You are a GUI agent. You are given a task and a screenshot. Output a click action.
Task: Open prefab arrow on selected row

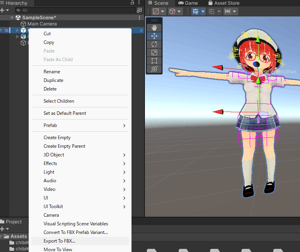[141, 30]
